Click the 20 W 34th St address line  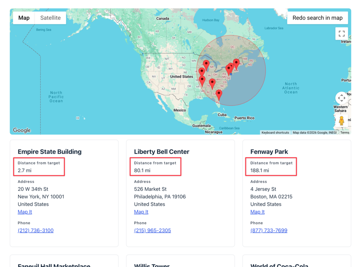pyautogui.click(x=33, y=189)
